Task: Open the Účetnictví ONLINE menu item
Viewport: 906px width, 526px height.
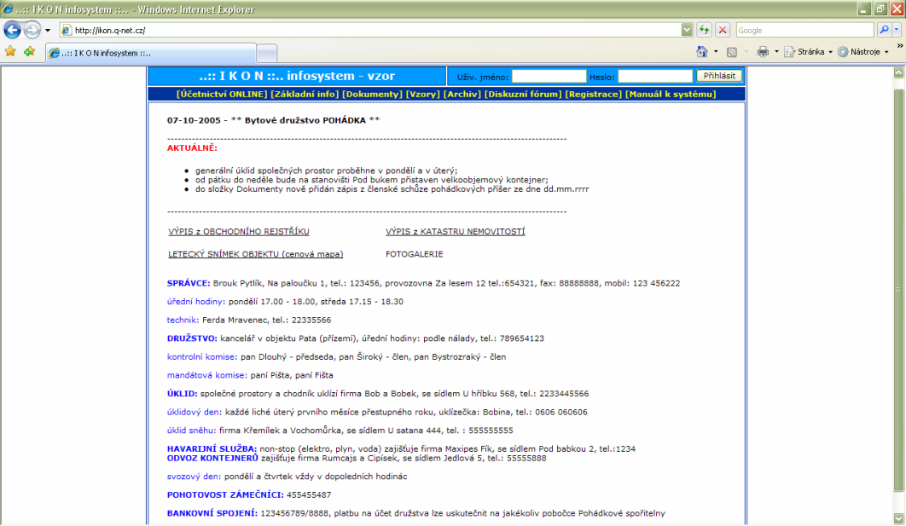Action: point(221,94)
